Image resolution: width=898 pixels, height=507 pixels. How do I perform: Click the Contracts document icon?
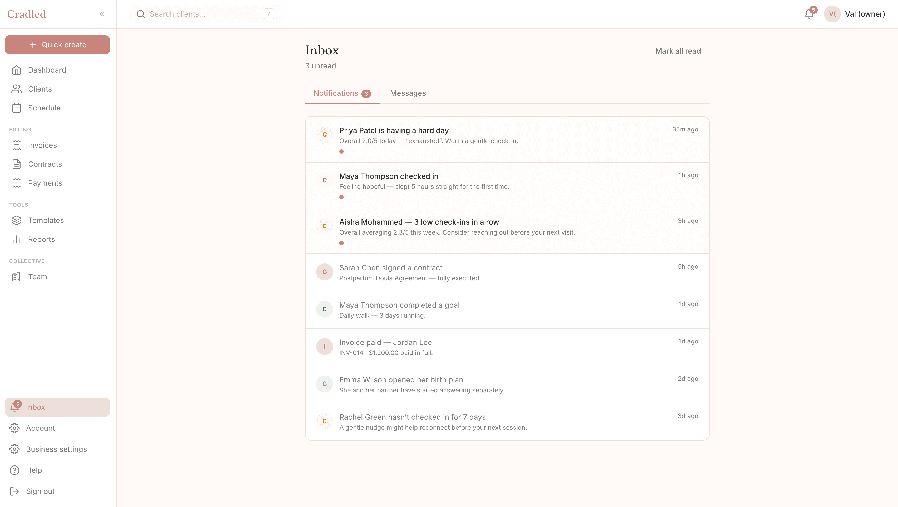[x=16, y=164]
